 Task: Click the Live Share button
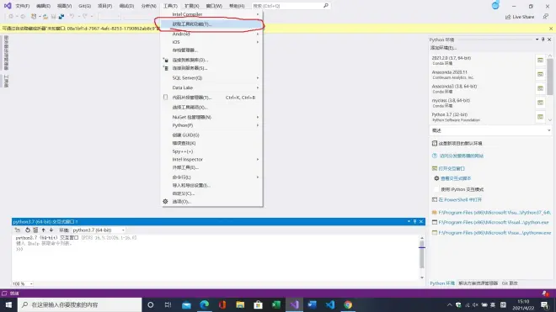(520, 17)
